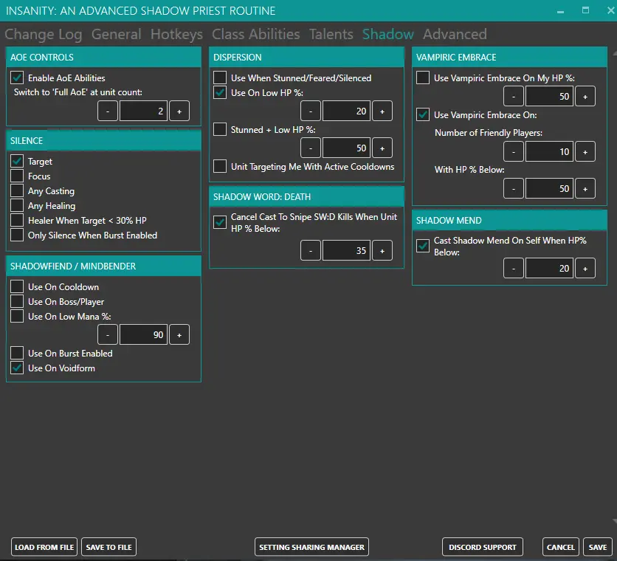Check Only Silence When Burst Enabled

(x=17, y=235)
